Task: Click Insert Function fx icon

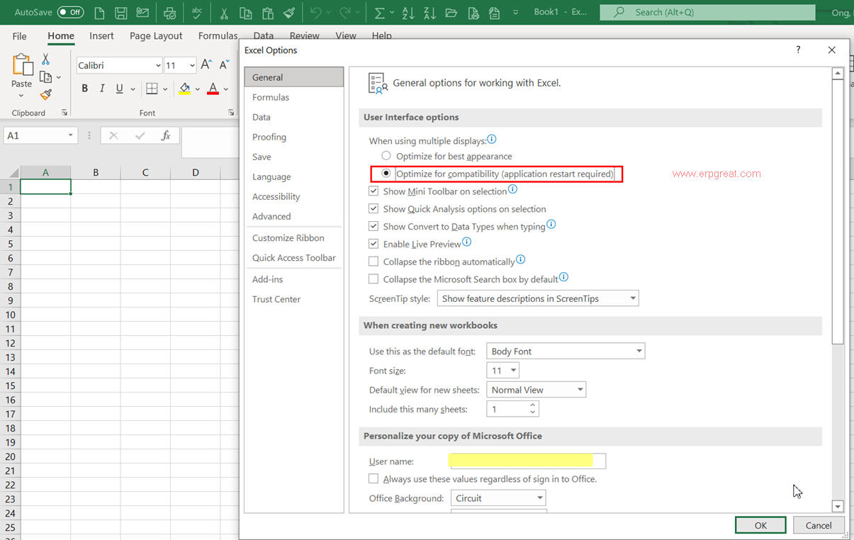Action: click(x=166, y=135)
